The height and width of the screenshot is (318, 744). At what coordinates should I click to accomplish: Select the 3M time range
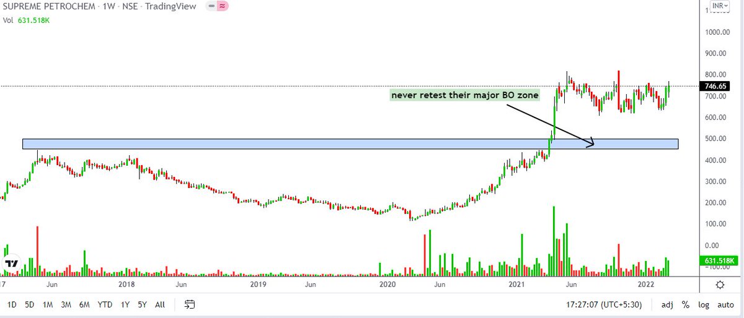click(x=66, y=304)
